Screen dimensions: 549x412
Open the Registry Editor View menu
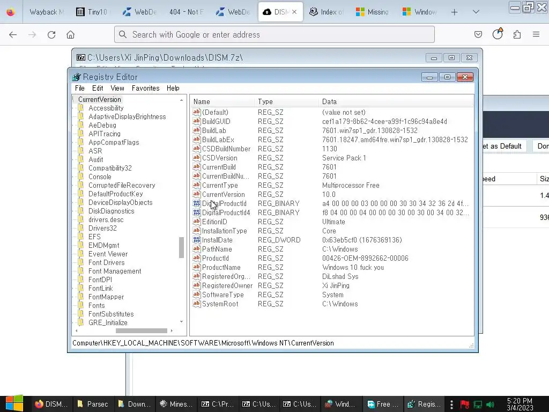pos(117,89)
